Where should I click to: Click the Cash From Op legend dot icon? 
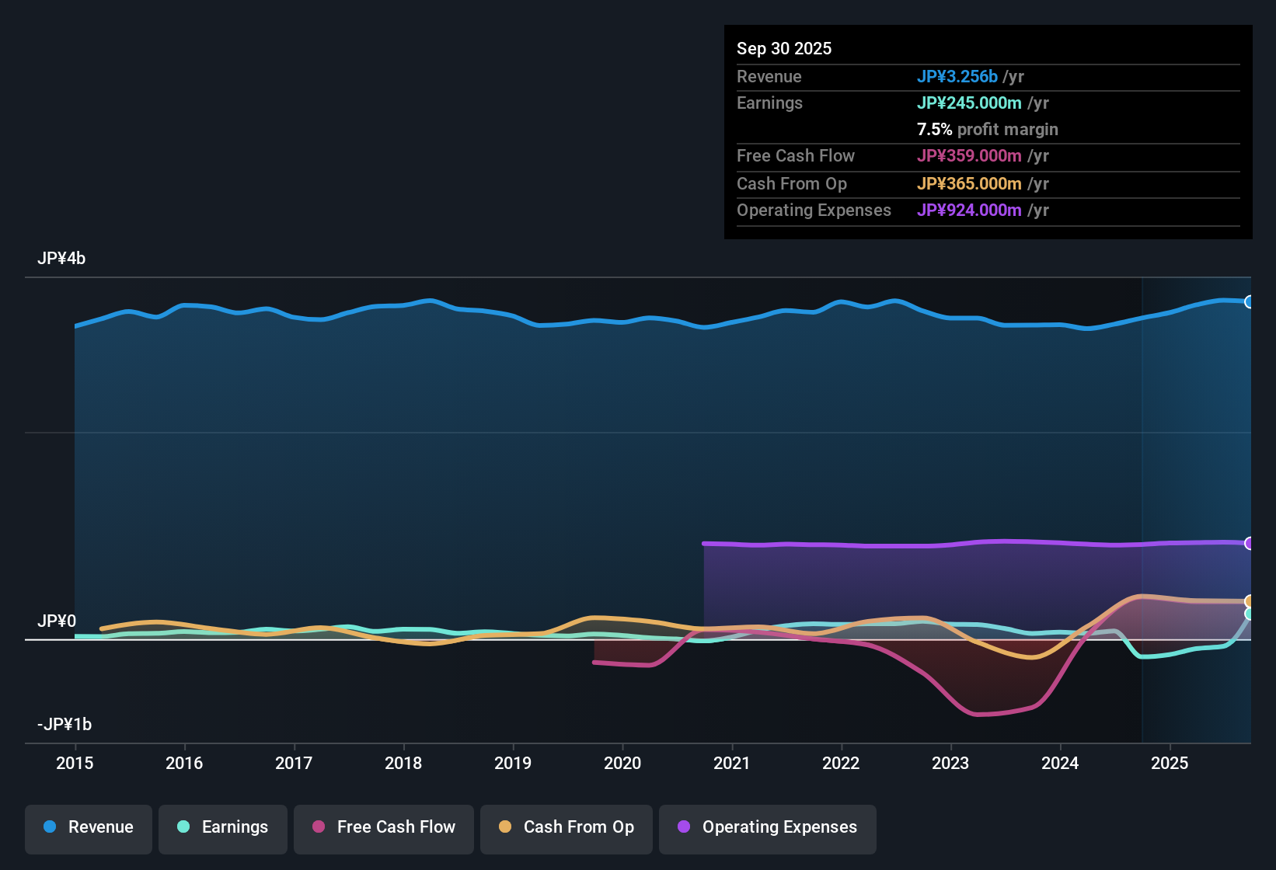[505, 827]
